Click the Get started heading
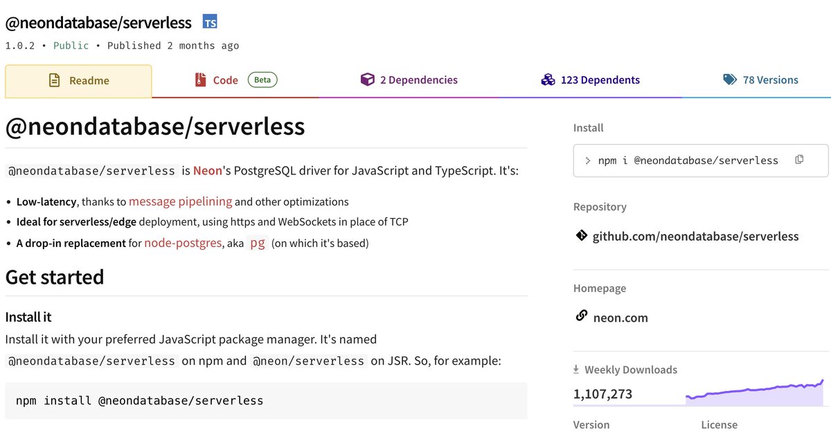 [55, 277]
